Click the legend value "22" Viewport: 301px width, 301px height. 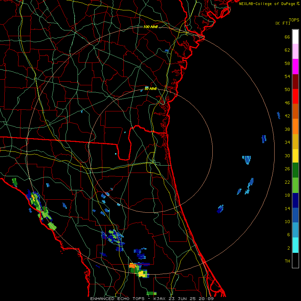point(287,182)
